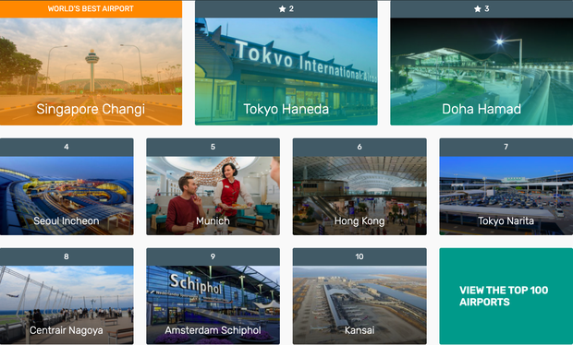Select the Munich airport photo
573x345 pixels.
(x=213, y=196)
